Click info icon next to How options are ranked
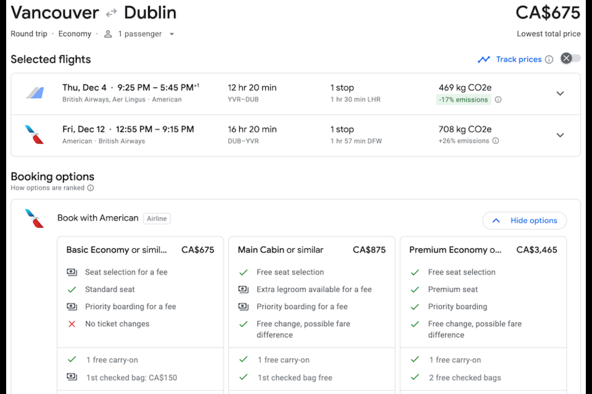The image size is (592, 394). [91, 188]
